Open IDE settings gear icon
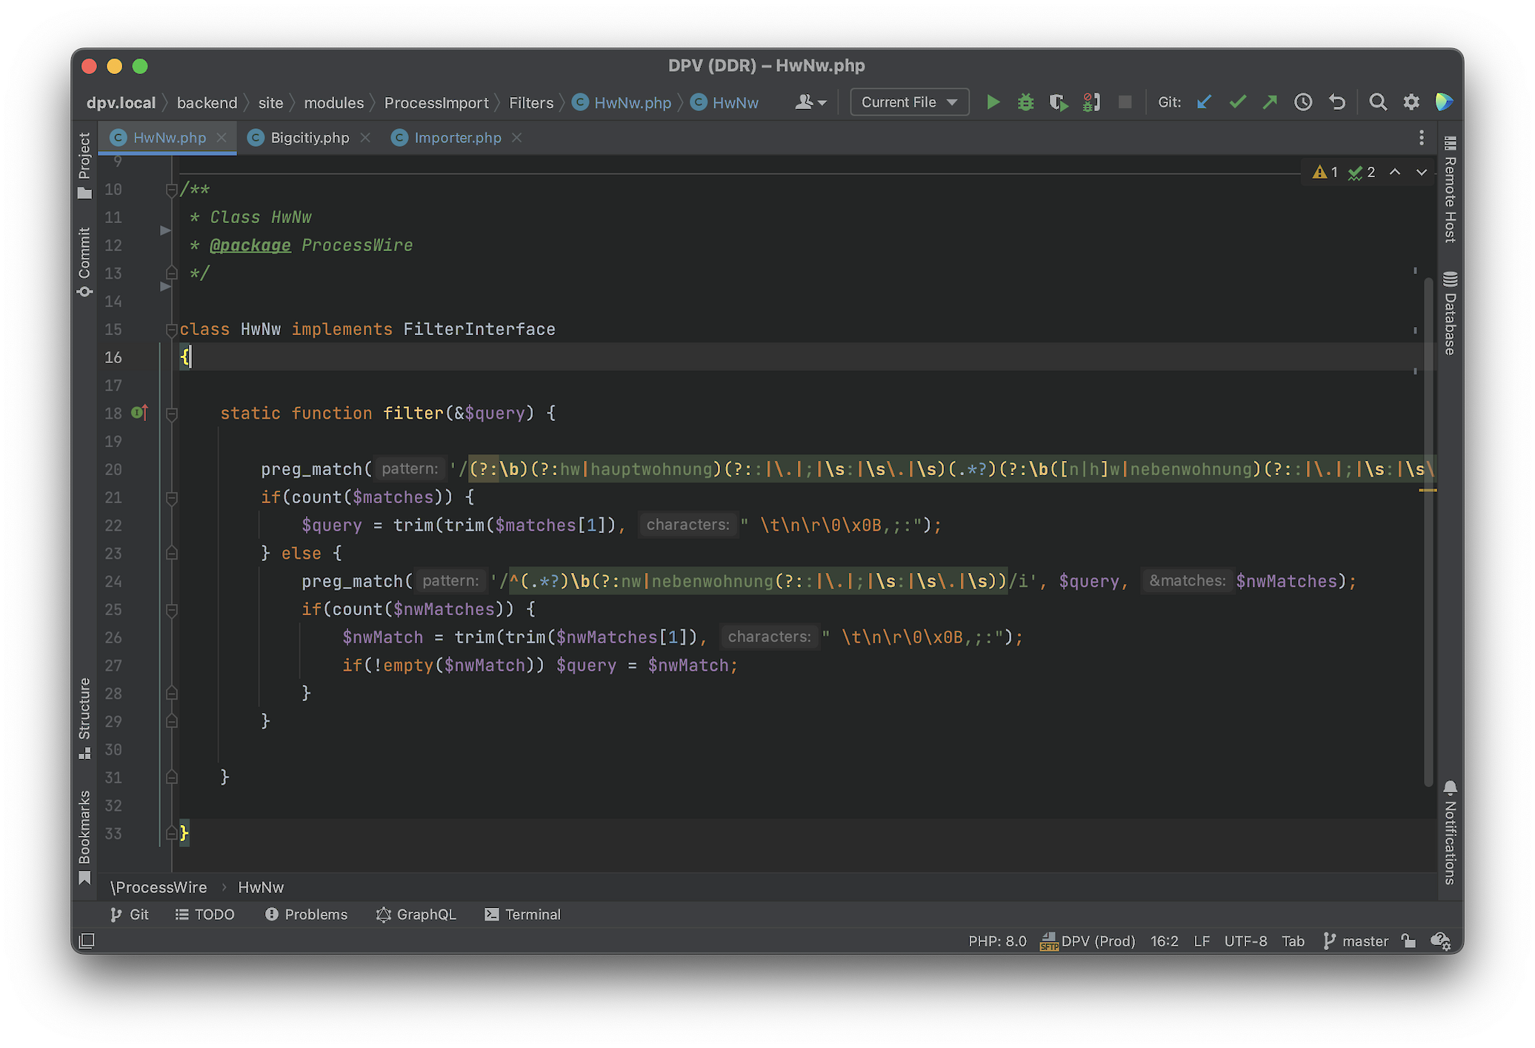The height and width of the screenshot is (1048, 1535). [x=1411, y=102]
